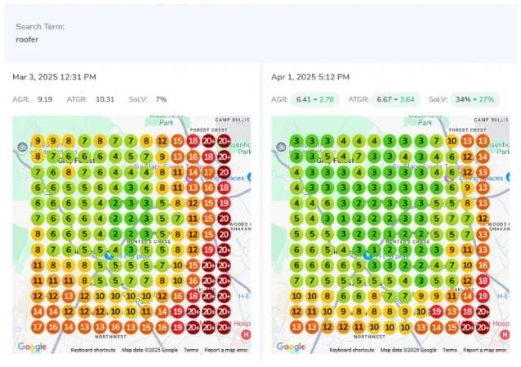This screenshot has width=521, height=367.
Task: Click Report a map error on left map
Action: [x=229, y=350]
